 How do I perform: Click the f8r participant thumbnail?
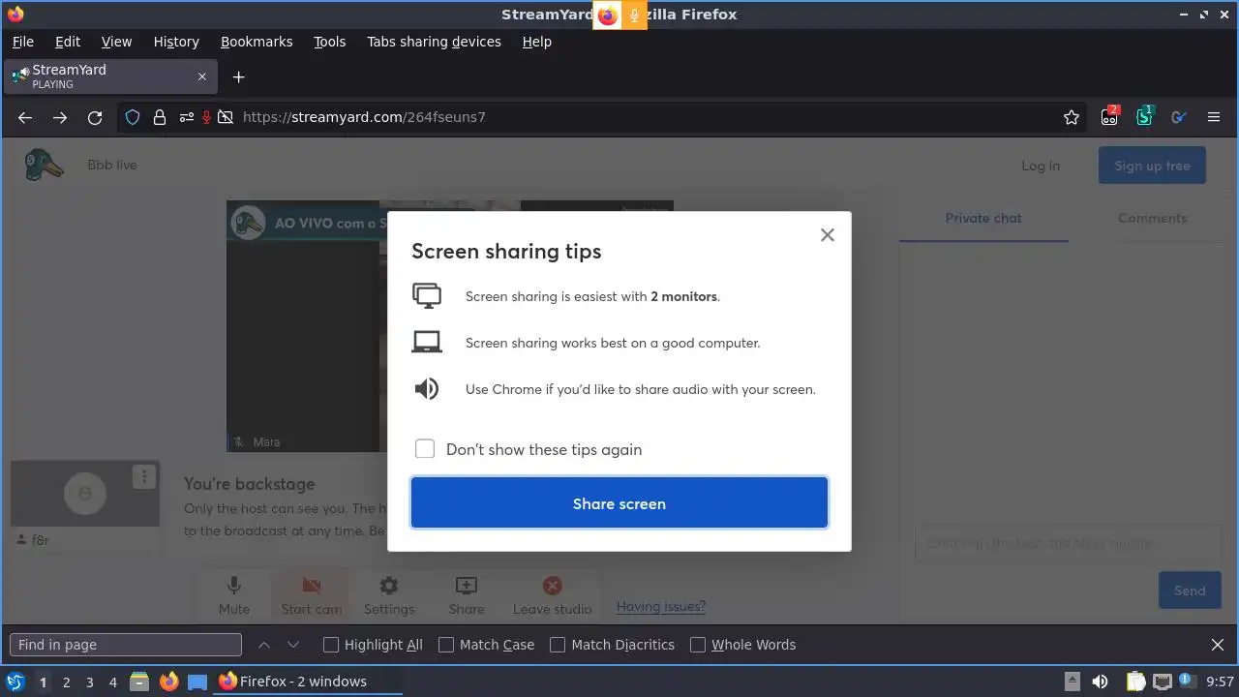85,494
